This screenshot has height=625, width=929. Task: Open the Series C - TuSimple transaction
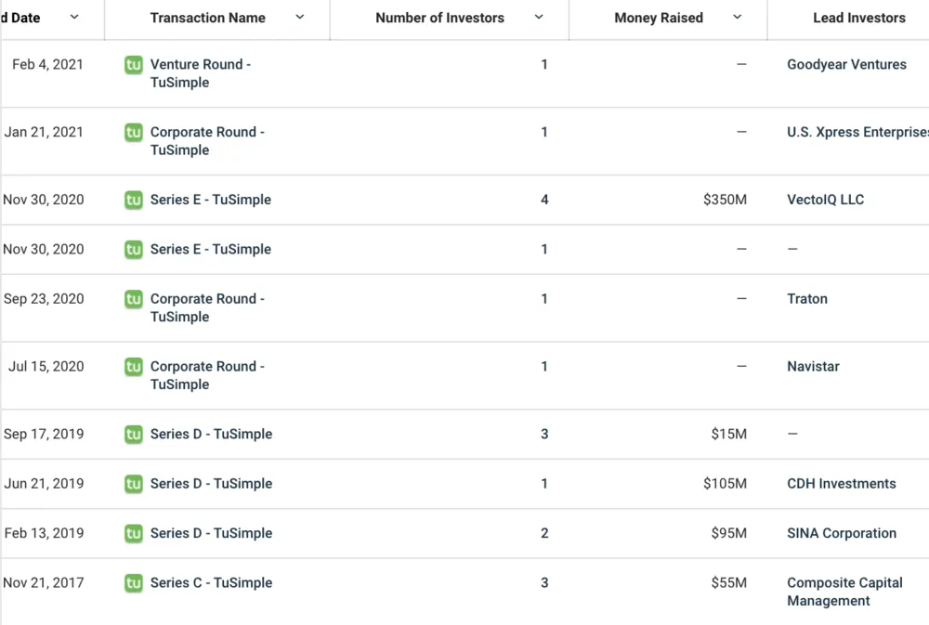pyautogui.click(x=211, y=583)
